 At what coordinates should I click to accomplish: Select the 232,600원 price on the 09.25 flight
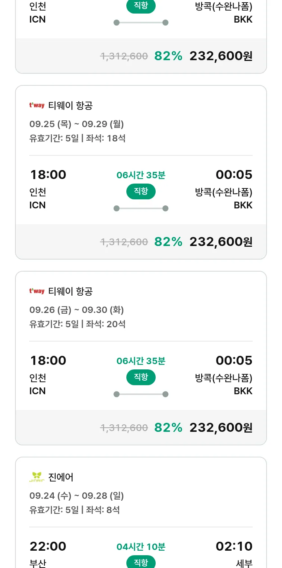[221, 242]
